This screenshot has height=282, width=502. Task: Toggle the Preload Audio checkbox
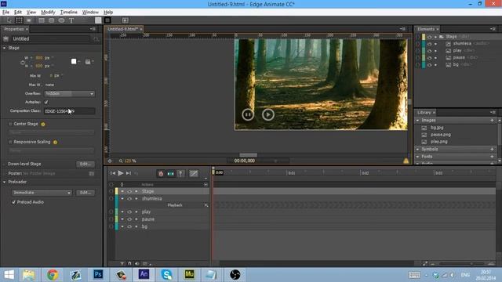(x=13, y=202)
